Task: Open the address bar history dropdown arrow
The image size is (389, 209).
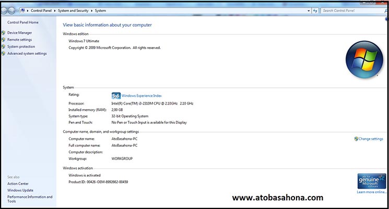Action: [309, 10]
